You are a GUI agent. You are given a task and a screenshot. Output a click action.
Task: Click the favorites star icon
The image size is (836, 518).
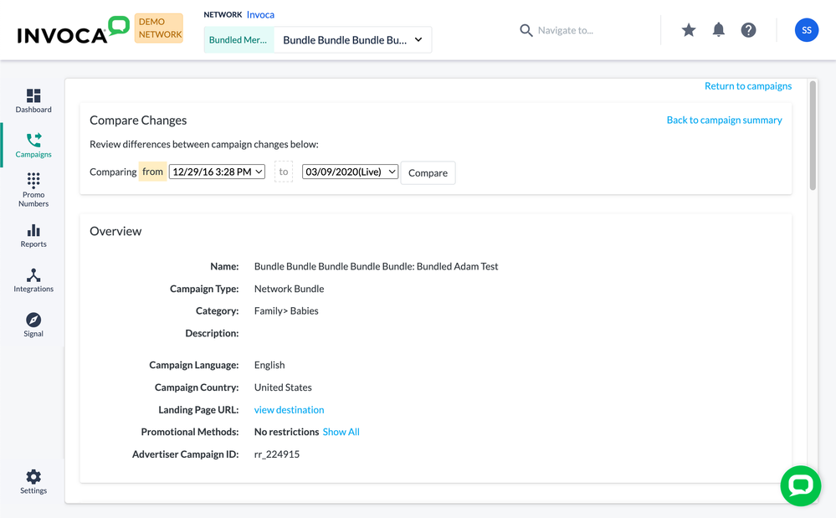(689, 30)
